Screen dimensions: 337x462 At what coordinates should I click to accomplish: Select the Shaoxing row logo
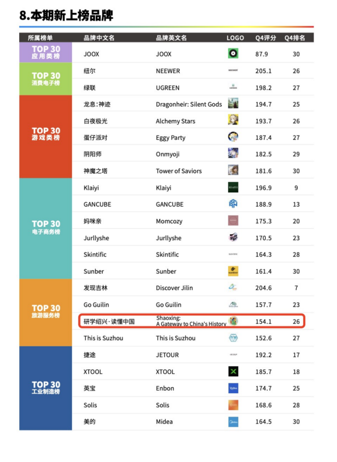233,321
